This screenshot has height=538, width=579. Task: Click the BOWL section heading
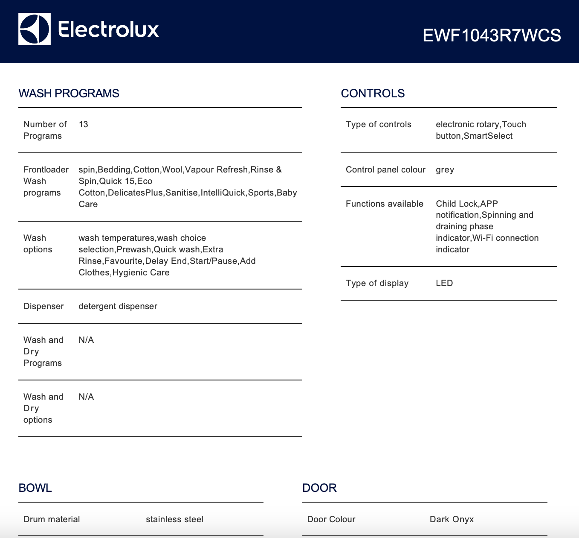(35, 488)
